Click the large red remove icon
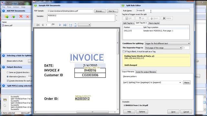207x116 pixels. point(21,16)
